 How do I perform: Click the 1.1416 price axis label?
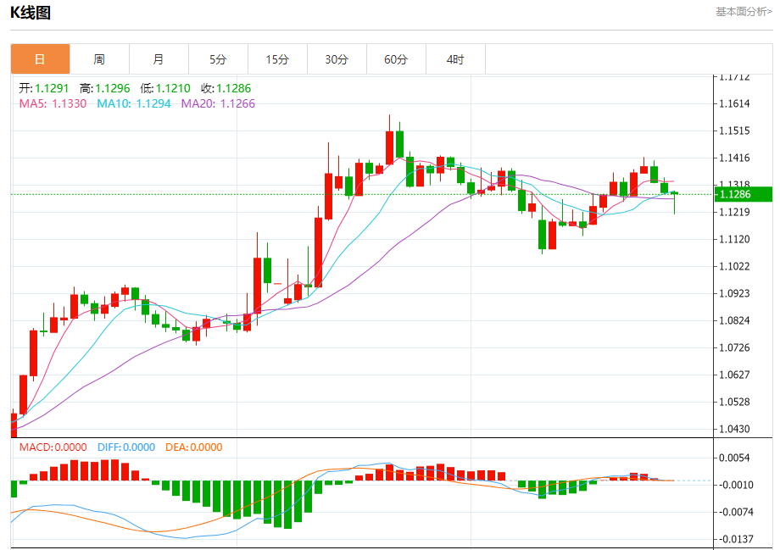click(734, 158)
